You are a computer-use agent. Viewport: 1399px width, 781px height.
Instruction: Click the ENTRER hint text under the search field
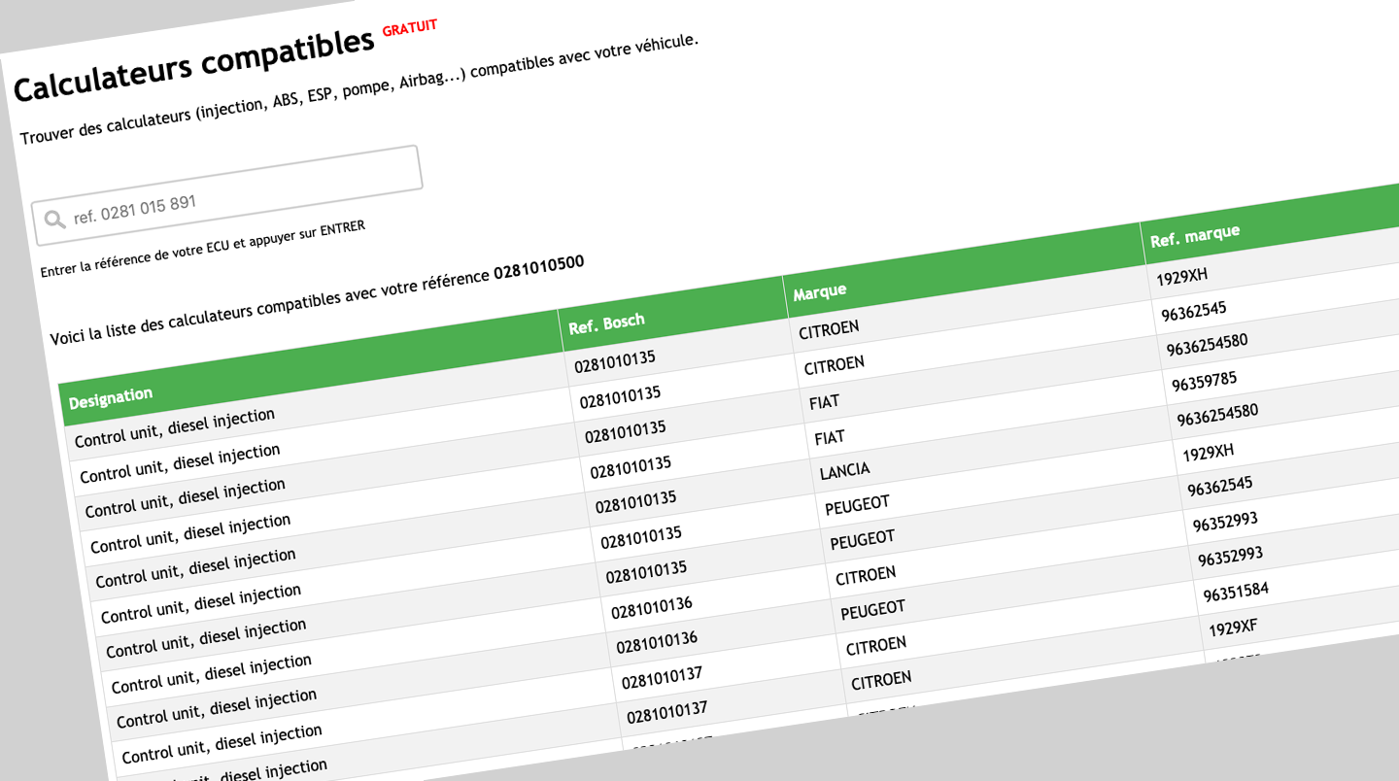203,248
